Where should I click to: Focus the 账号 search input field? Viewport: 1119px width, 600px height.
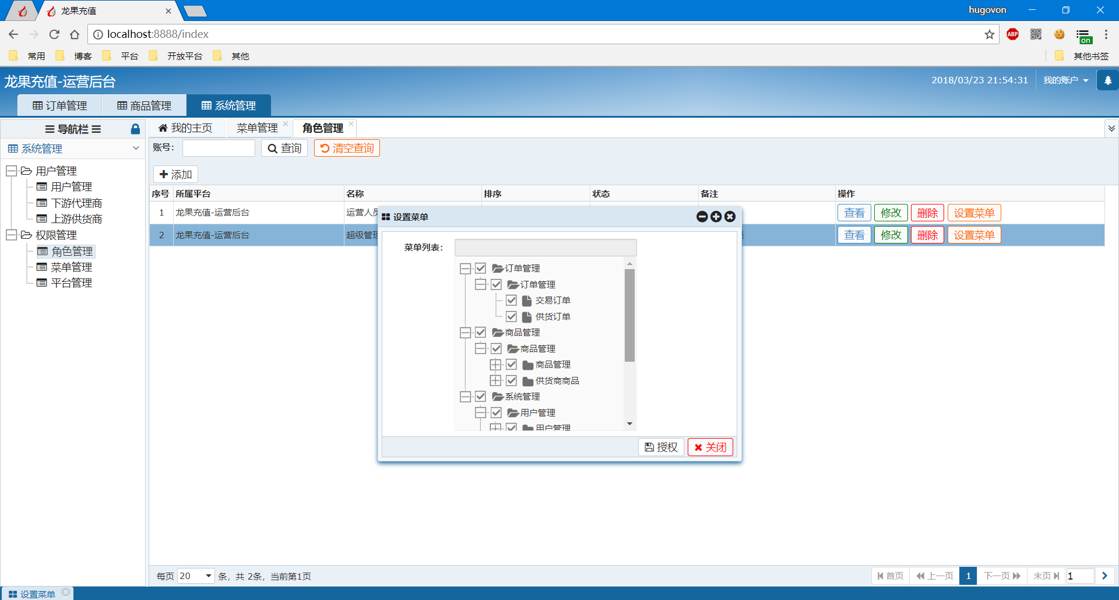pyautogui.click(x=219, y=148)
